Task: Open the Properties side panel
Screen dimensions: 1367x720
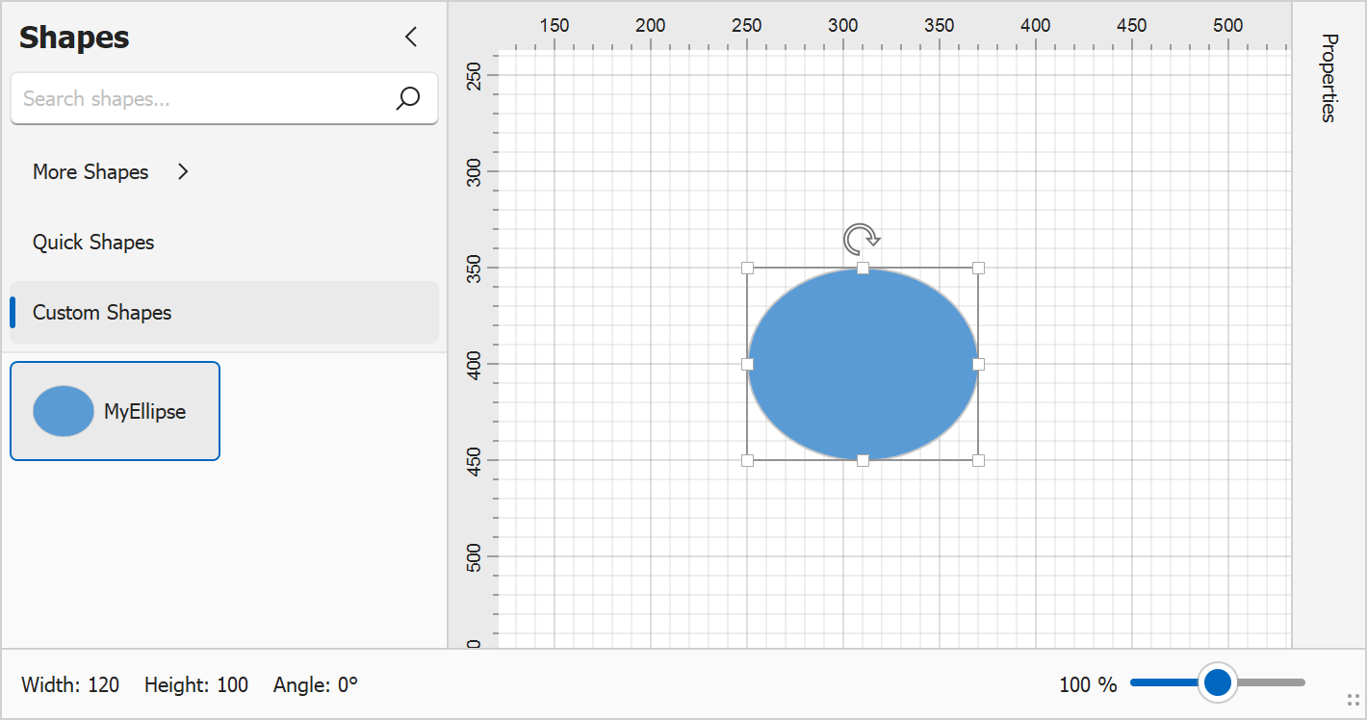Action: coord(1328,78)
